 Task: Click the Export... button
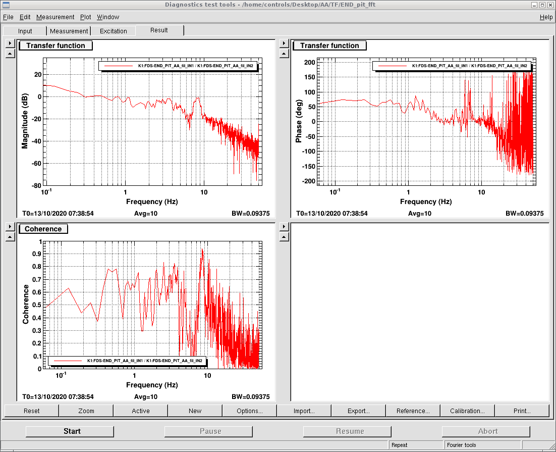359,411
